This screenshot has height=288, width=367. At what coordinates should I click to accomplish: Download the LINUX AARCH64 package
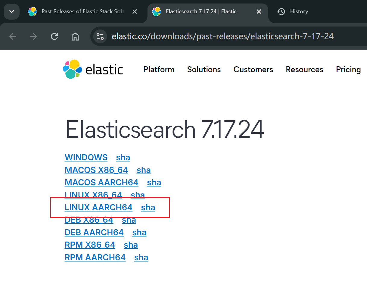[98, 208]
